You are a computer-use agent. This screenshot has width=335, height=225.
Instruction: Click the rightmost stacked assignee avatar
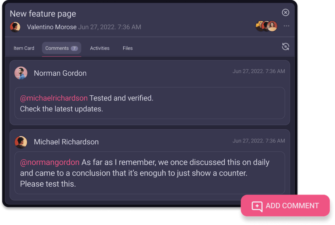click(272, 26)
